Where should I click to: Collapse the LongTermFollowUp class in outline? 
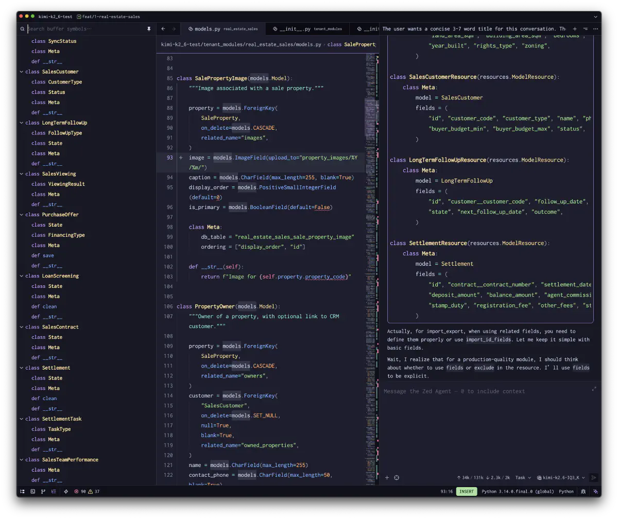click(x=21, y=123)
